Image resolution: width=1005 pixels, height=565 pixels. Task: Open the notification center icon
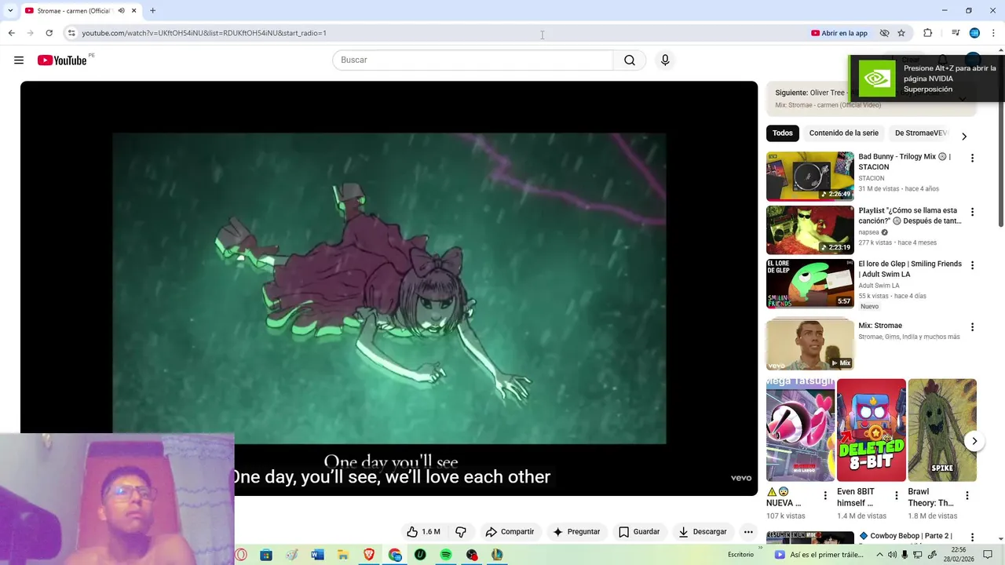(988, 555)
